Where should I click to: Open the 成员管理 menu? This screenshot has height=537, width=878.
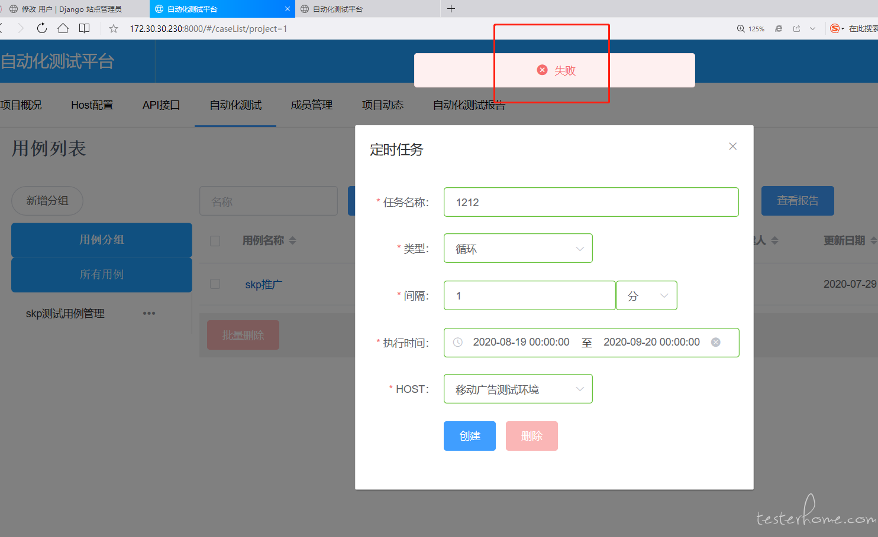tap(312, 105)
